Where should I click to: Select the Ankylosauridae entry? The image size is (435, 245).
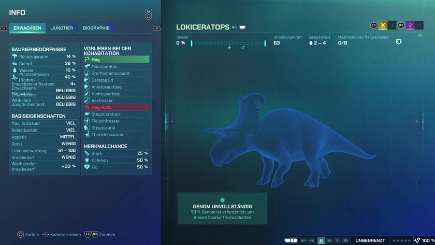tap(117, 87)
